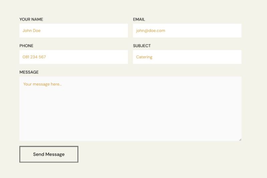Click the '081 234 567' placeholder
Screen dimensions: 267x178
(34, 57)
